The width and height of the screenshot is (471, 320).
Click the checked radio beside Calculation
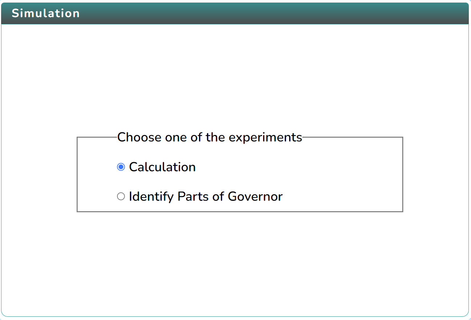pos(121,167)
